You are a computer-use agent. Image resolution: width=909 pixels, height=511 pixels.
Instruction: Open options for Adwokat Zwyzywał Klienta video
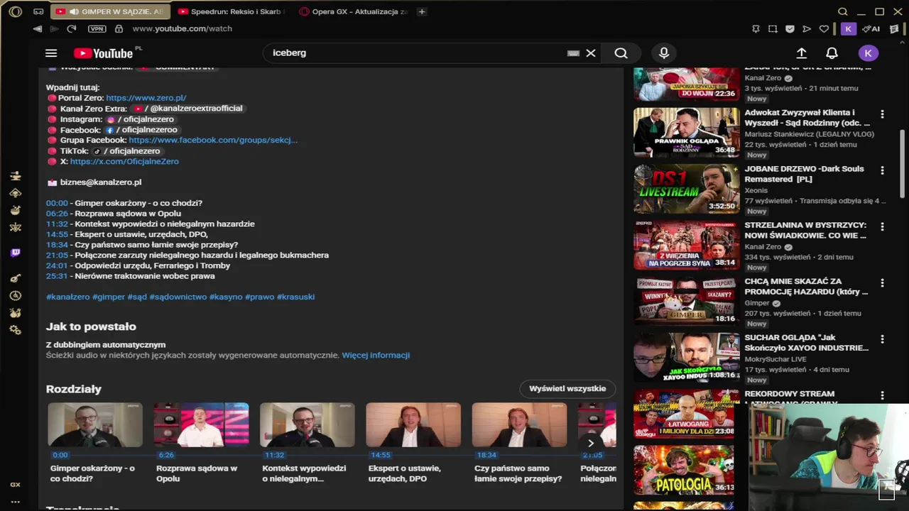point(882,114)
